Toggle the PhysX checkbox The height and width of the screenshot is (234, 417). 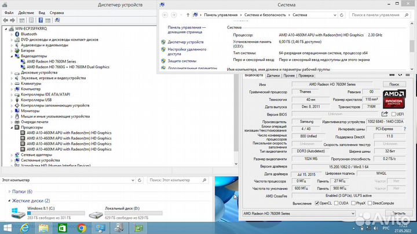(353, 203)
